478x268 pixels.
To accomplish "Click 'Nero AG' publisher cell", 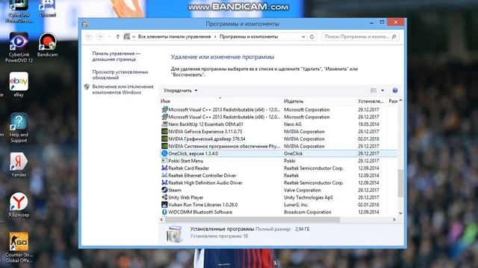I will [292, 124].
